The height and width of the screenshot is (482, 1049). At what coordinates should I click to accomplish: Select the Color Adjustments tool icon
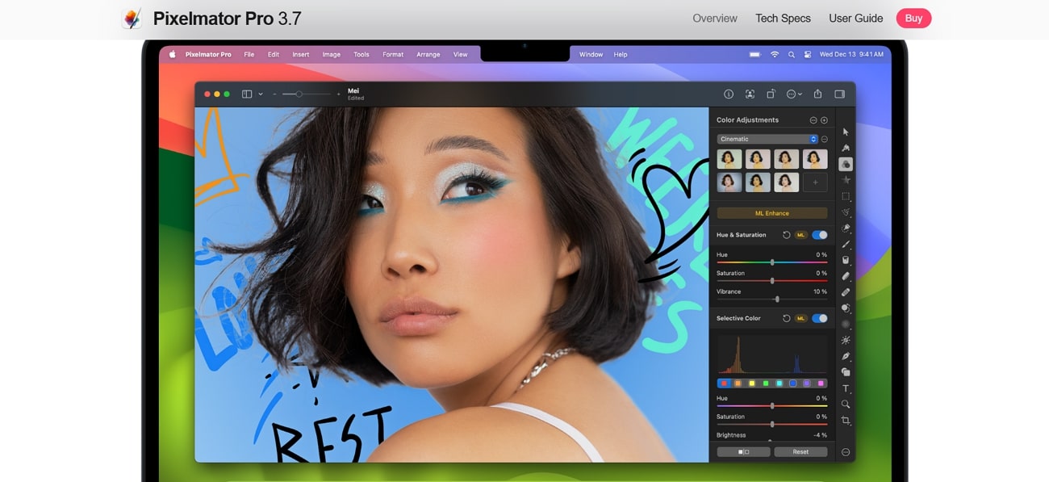click(846, 164)
